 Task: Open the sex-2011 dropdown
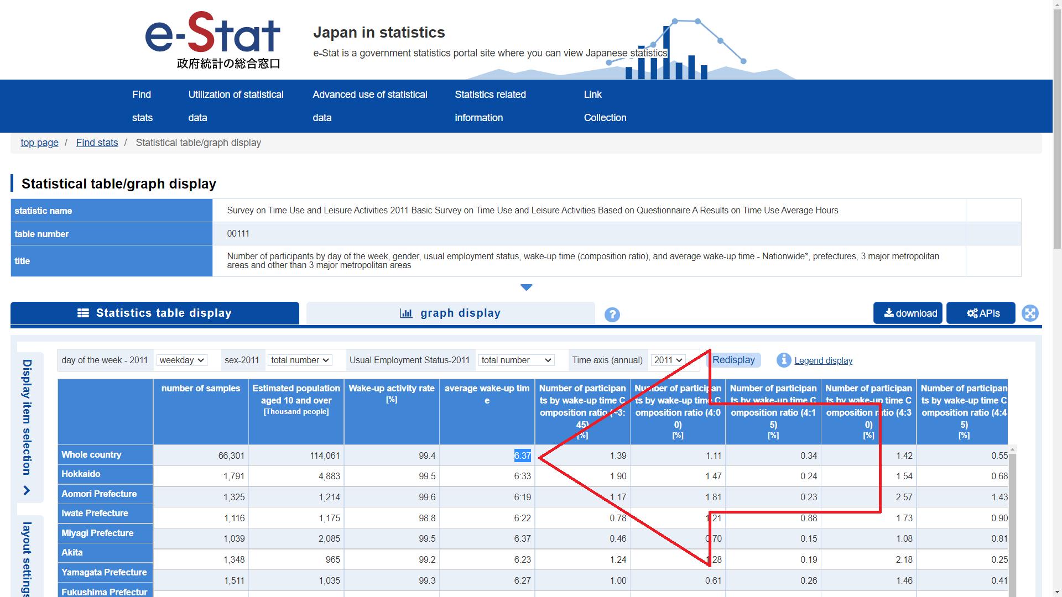click(299, 360)
